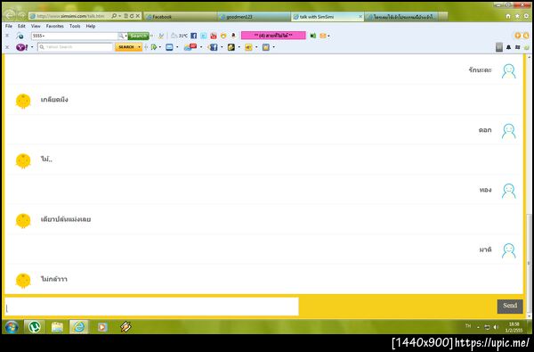Click the address bar search magnifier

click(x=114, y=16)
